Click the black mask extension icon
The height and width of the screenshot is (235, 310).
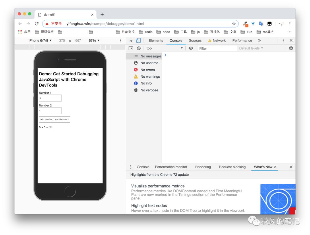[x=270, y=24]
